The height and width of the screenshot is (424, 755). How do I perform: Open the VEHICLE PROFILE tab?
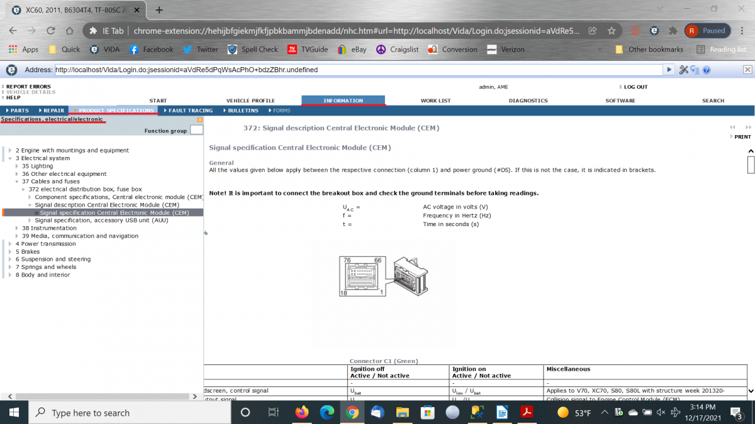point(250,101)
